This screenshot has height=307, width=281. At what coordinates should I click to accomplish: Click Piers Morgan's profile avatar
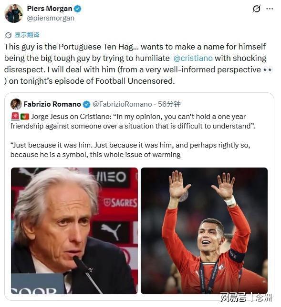14,13
